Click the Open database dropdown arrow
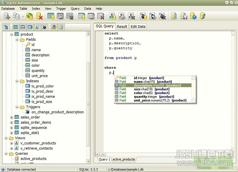The width and height of the screenshot is (238, 172). [23, 16]
